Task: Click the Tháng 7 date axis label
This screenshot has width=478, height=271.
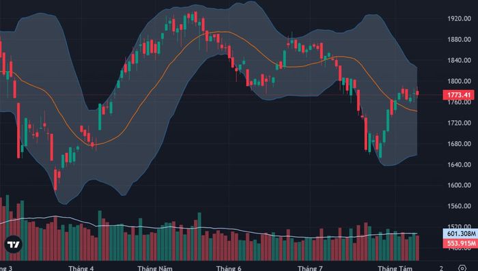Action: (310, 268)
